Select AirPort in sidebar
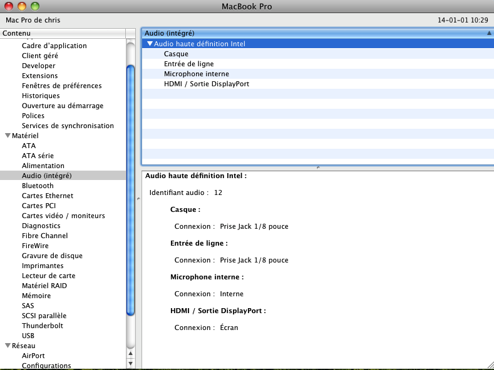Image resolution: width=494 pixels, height=370 pixels. [33, 356]
